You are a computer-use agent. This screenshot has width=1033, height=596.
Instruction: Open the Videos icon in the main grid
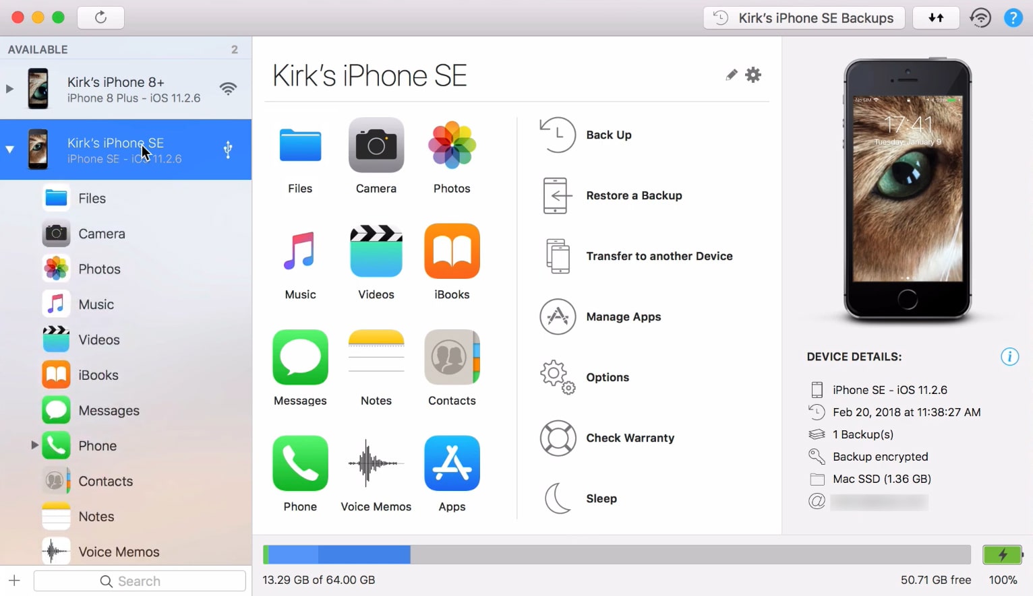376,251
